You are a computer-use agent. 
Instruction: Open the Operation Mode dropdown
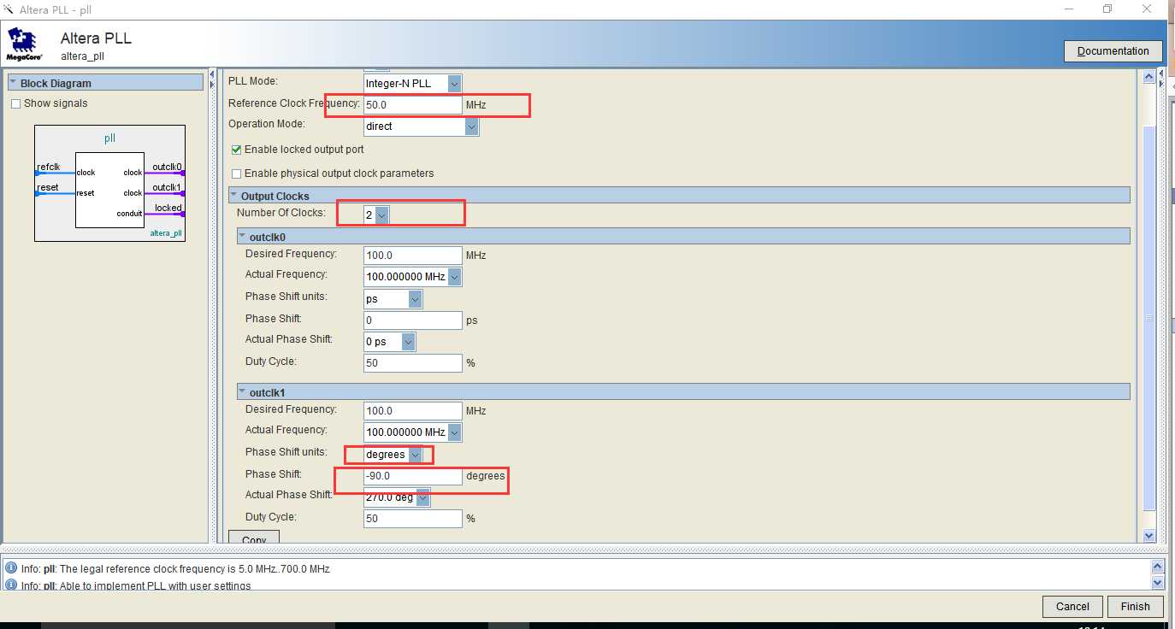[x=471, y=126]
